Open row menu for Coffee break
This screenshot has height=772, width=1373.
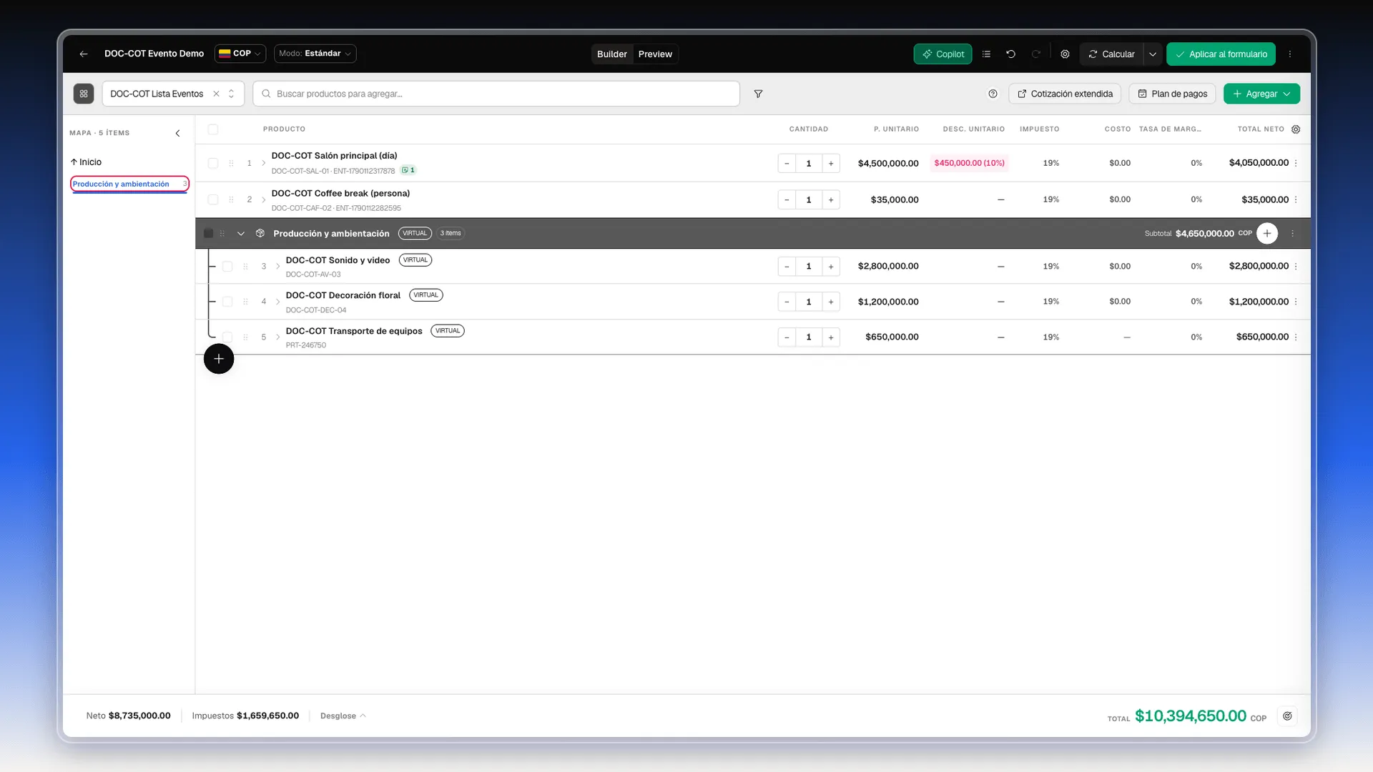click(x=1296, y=199)
